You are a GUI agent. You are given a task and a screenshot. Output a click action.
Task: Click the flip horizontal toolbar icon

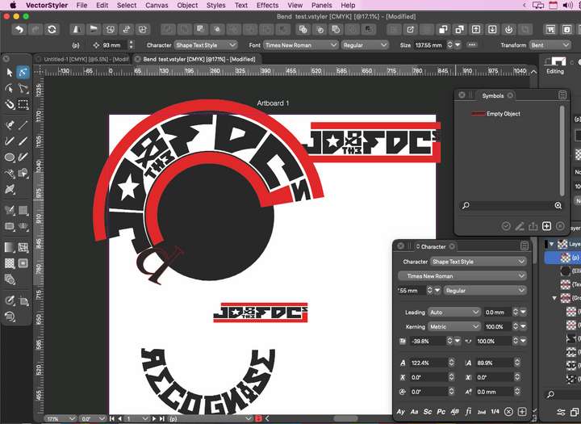pyautogui.click(x=77, y=29)
